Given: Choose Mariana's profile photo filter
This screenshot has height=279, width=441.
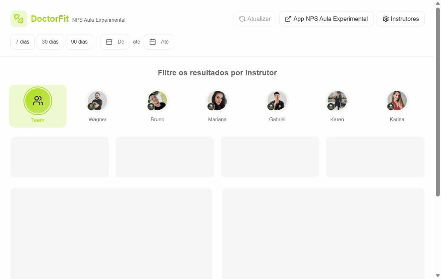Looking at the screenshot, I should pyautogui.click(x=217, y=101).
